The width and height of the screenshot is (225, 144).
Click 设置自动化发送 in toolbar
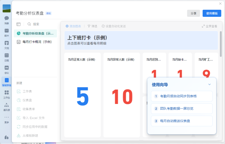tap(114, 26)
